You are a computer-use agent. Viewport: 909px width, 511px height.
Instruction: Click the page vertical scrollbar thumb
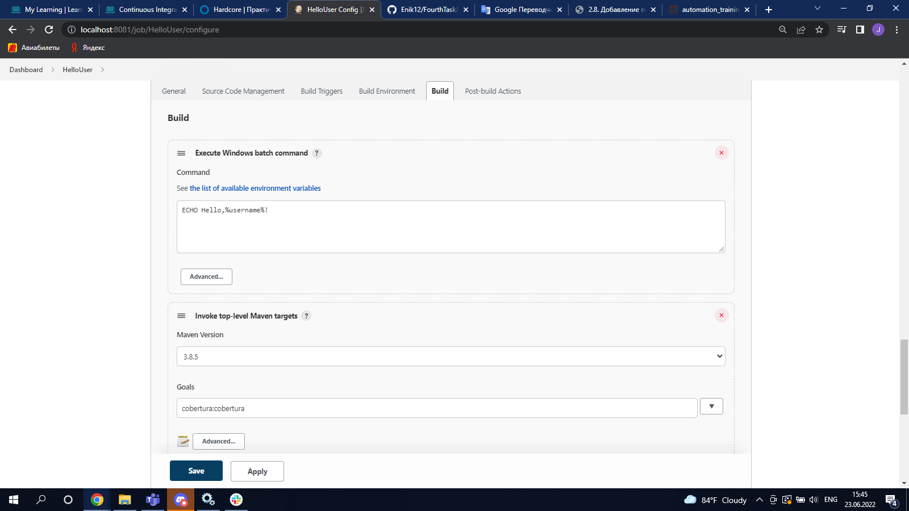click(x=904, y=377)
